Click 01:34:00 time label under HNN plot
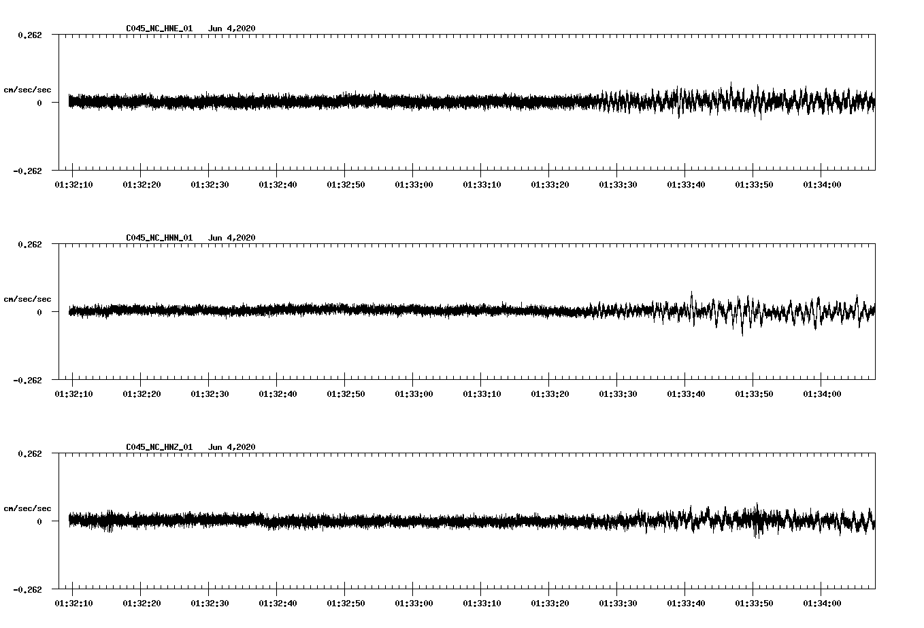The width and height of the screenshot is (924, 628). pyautogui.click(x=822, y=394)
